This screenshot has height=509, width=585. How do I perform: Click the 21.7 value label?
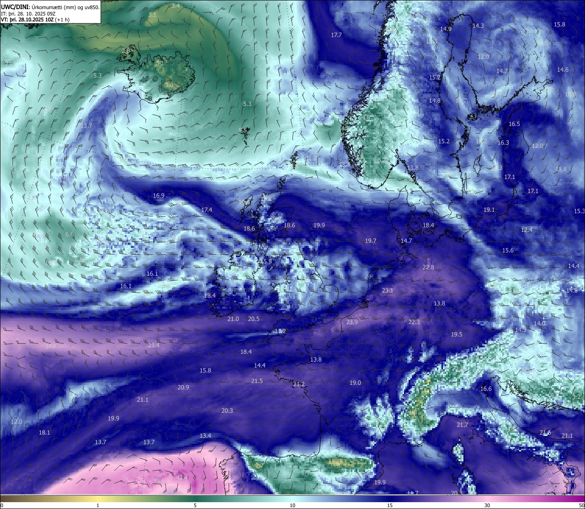click(x=463, y=425)
